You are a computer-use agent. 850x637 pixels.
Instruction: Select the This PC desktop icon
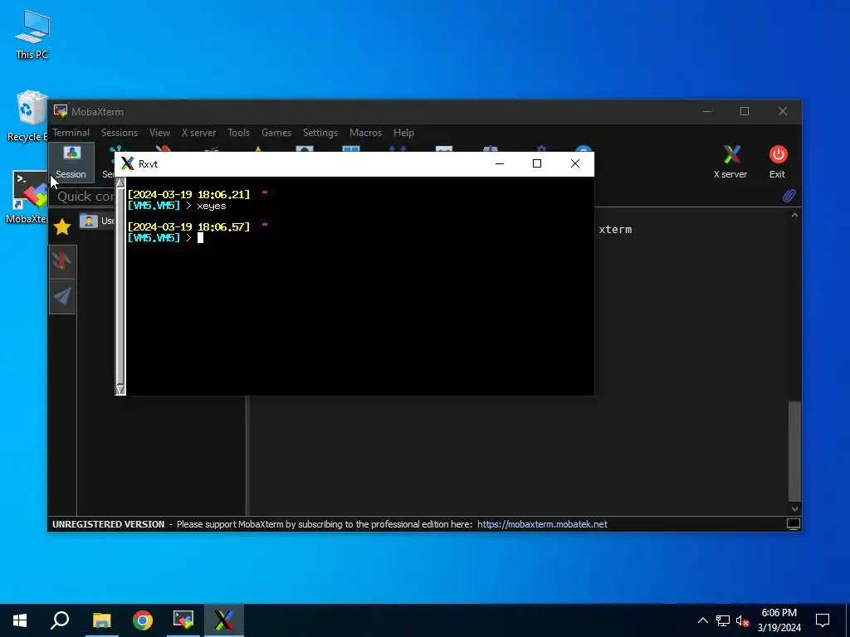(x=32, y=35)
